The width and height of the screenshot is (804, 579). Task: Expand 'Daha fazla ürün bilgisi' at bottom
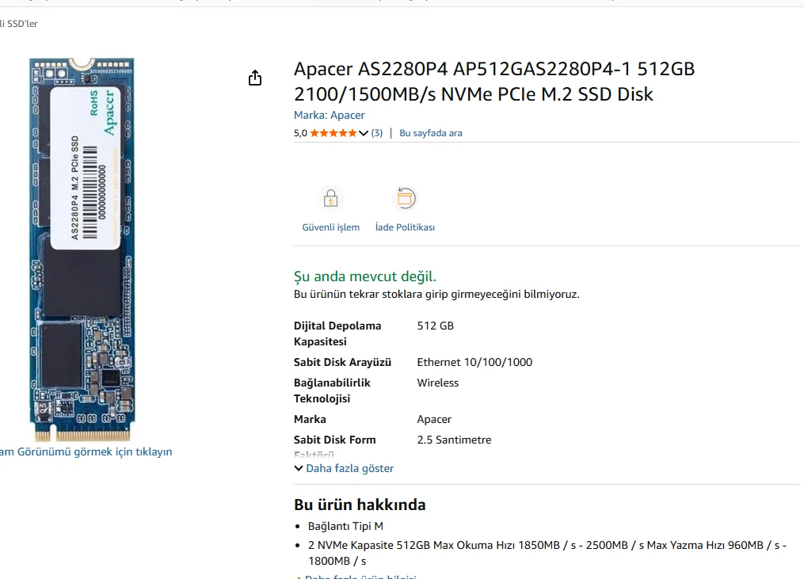pos(360,577)
